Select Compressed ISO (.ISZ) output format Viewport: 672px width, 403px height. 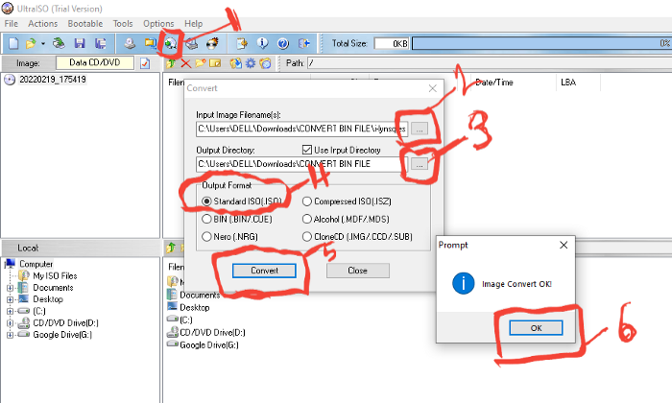pyautogui.click(x=347, y=201)
